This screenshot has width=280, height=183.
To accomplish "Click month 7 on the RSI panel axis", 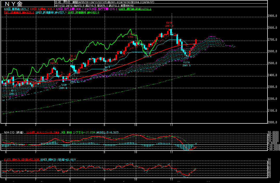I will pos(36,179).
